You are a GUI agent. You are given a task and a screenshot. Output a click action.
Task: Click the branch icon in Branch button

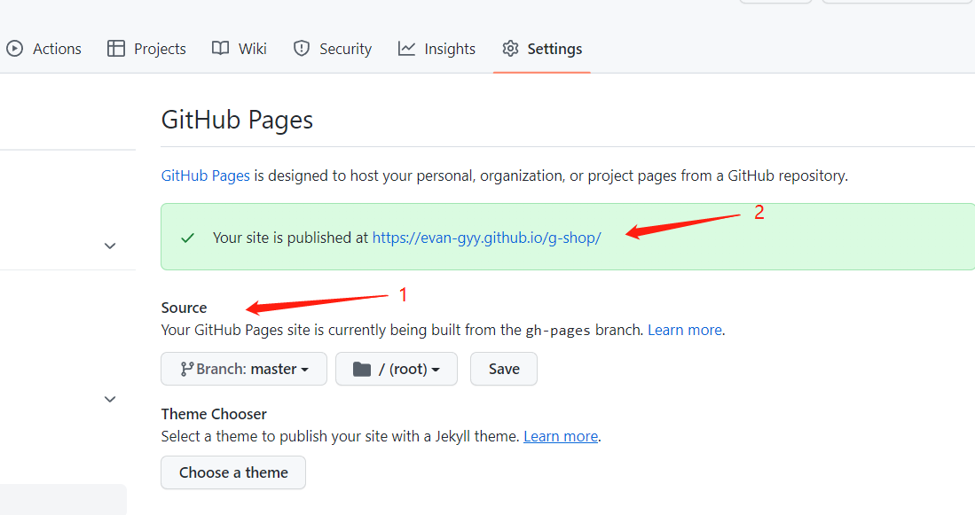pos(186,369)
